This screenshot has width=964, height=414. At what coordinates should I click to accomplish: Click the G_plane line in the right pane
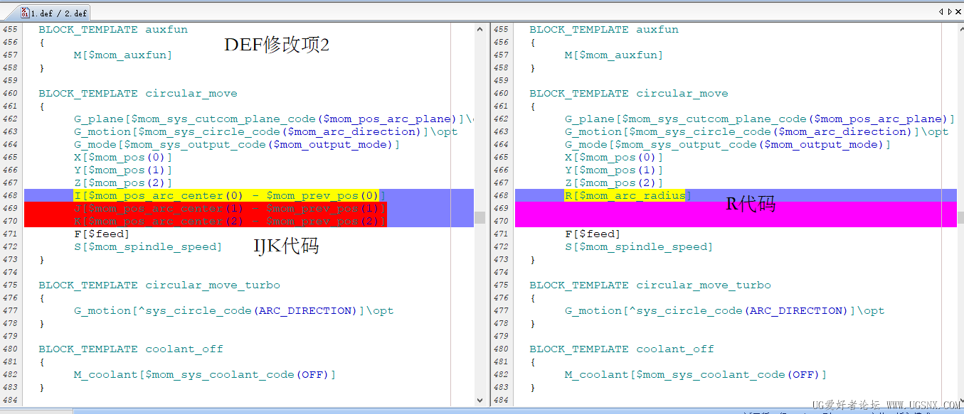760,119
